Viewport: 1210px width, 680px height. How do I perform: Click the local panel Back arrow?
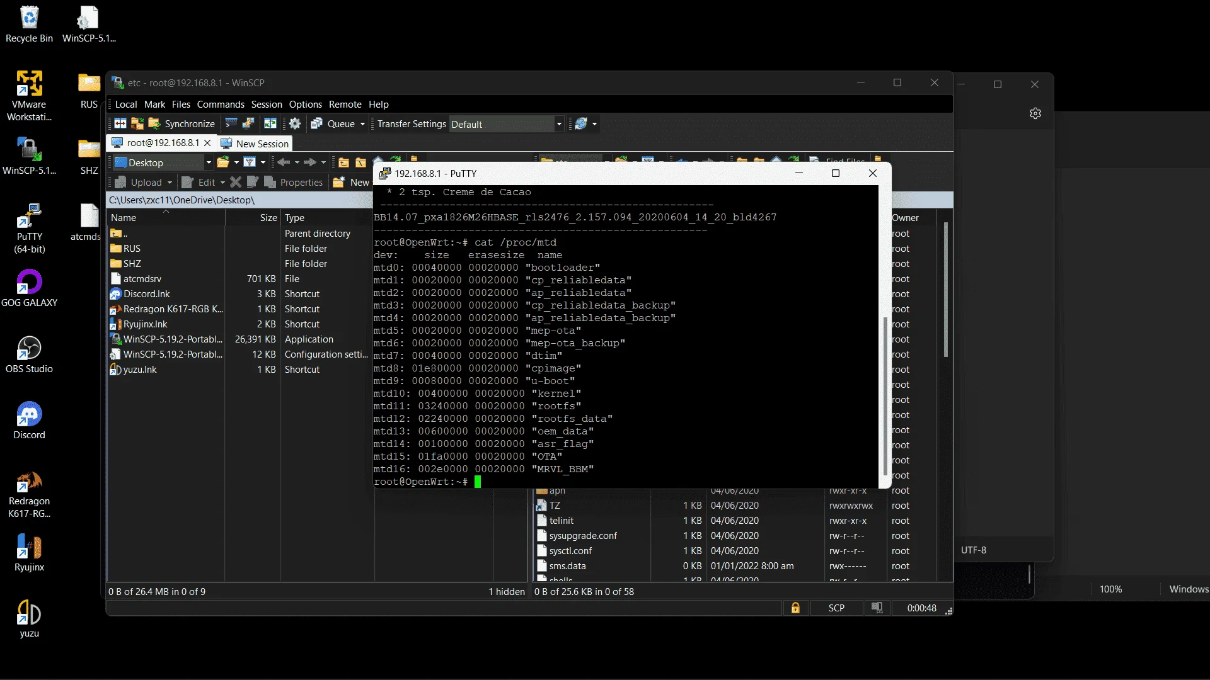[x=284, y=162]
